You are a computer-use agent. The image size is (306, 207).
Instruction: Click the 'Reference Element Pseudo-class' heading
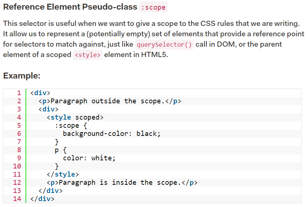click(x=70, y=7)
